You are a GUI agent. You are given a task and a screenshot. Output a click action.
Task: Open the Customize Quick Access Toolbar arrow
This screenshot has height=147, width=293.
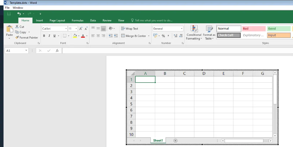pyautogui.click(x=40, y=14)
